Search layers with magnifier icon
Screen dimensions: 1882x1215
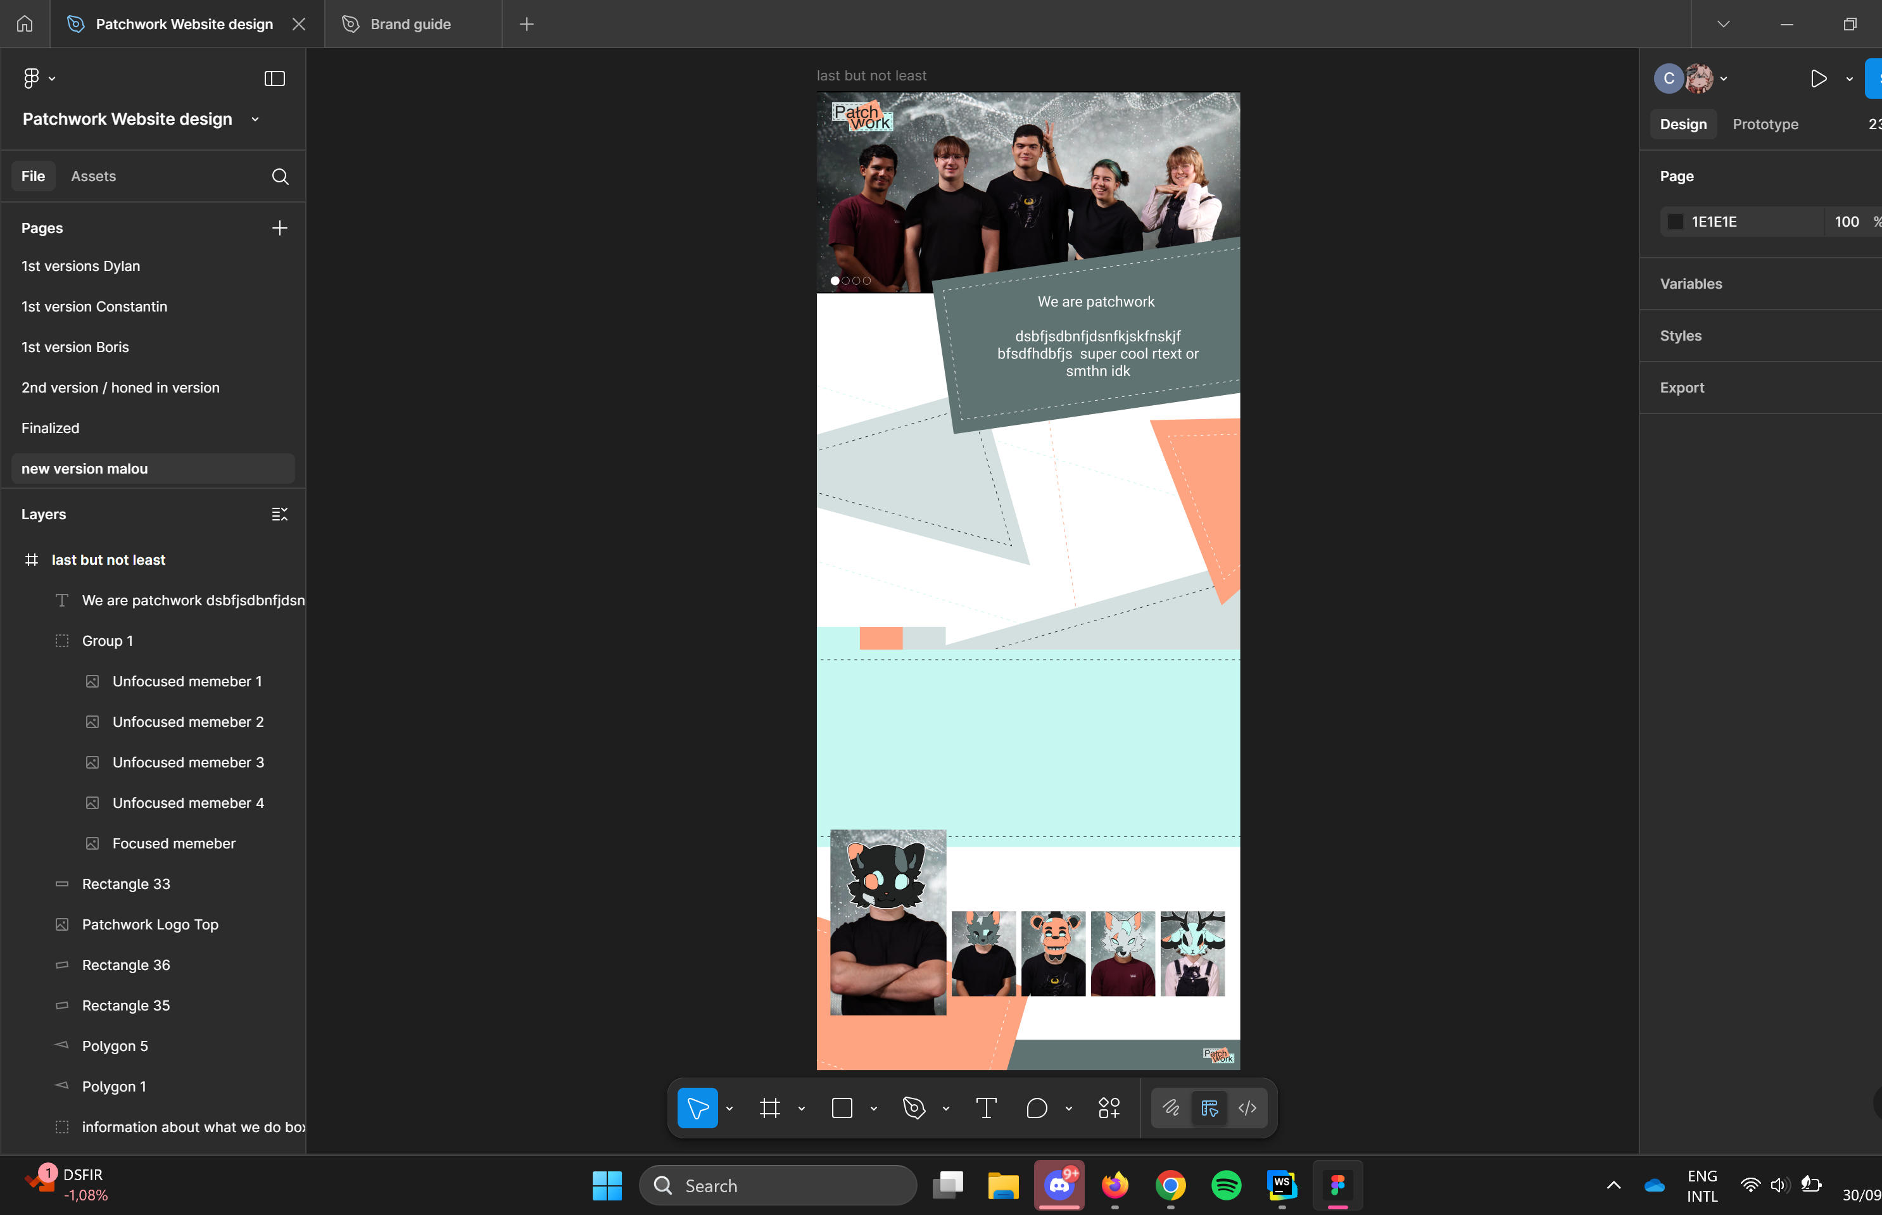point(280,176)
